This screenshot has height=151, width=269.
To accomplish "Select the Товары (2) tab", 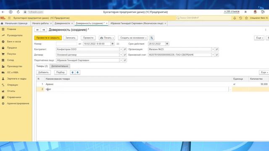I will (42, 66).
